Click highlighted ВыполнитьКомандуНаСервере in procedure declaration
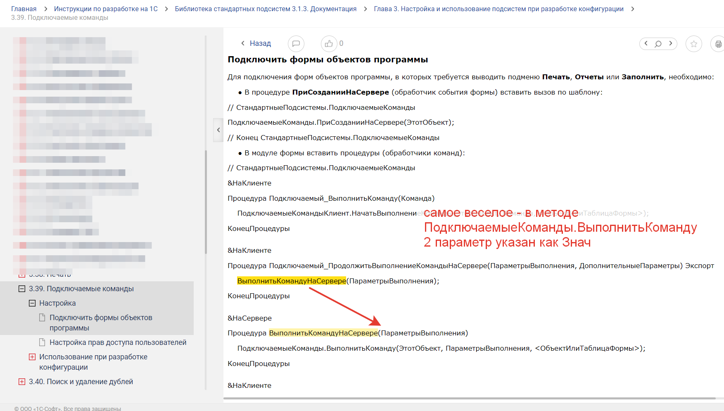724x411 pixels. click(323, 333)
